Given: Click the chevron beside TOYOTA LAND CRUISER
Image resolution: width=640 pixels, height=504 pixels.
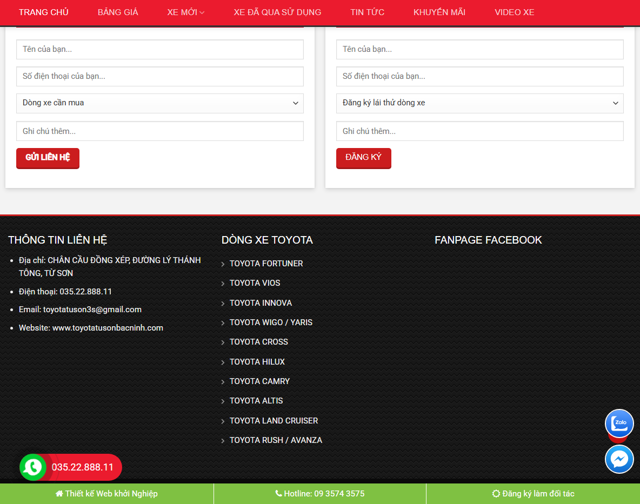Looking at the screenshot, I should pos(223,420).
